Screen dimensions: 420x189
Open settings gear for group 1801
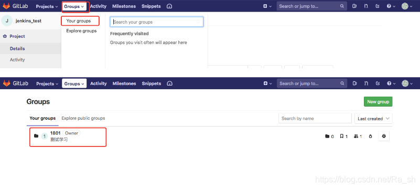(384, 136)
